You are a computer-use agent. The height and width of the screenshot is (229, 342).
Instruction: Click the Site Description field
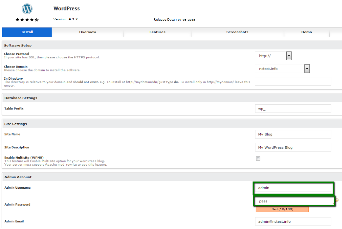click(x=293, y=147)
